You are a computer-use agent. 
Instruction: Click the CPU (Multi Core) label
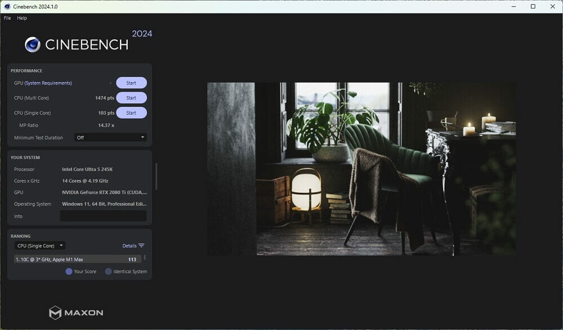click(x=31, y=98)
